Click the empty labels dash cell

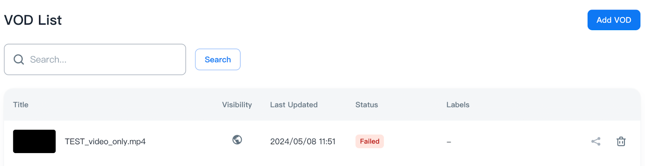(x=449, y=142)
